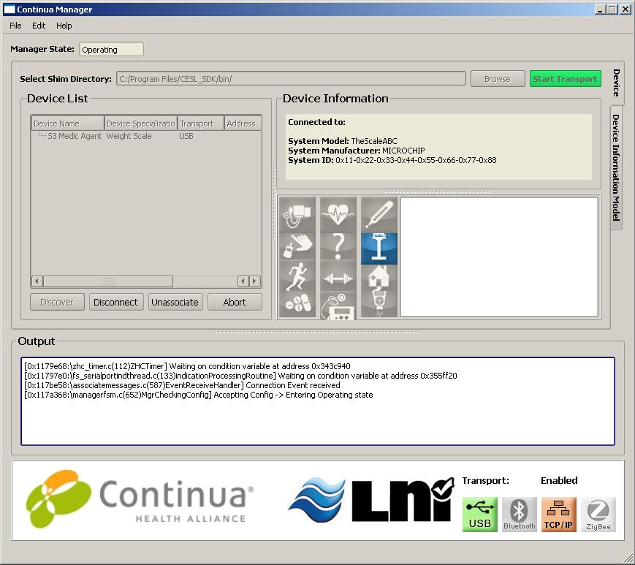
Task: Select the dumbbell strength equipment icon
Action: tap(338, 278)
